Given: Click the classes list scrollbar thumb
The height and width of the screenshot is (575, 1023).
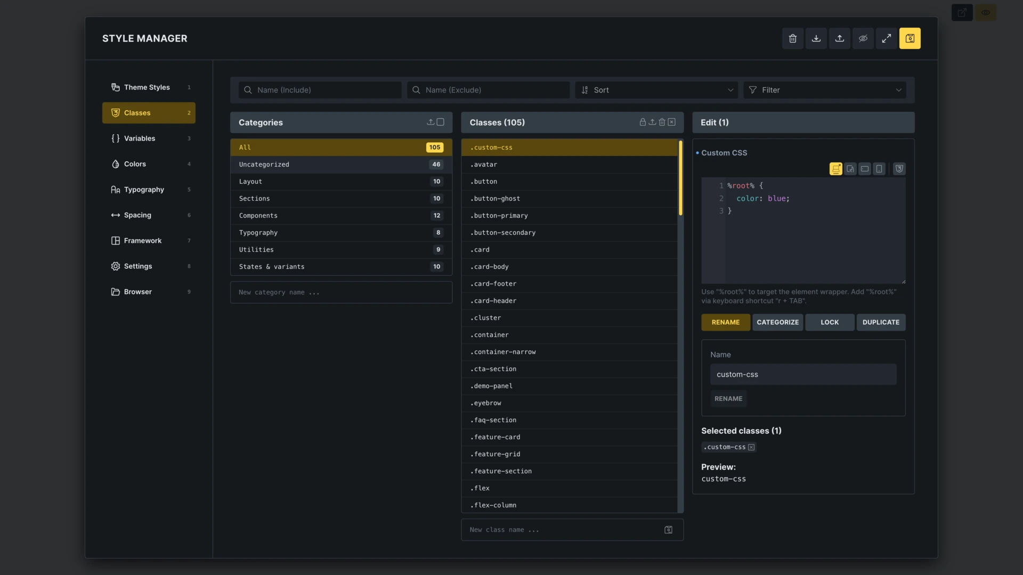Looking at the screenshot, I should pyautogui.click(x=680, y=177).
